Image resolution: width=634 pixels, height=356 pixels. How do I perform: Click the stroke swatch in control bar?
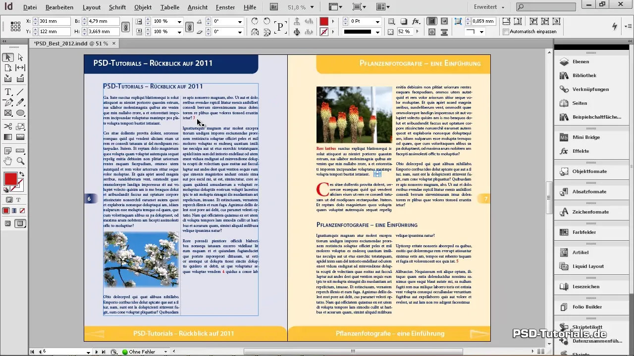(324, 32)
